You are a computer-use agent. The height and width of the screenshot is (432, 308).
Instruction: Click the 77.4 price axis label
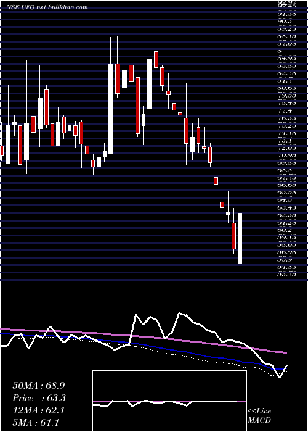(x=285, y=112)
